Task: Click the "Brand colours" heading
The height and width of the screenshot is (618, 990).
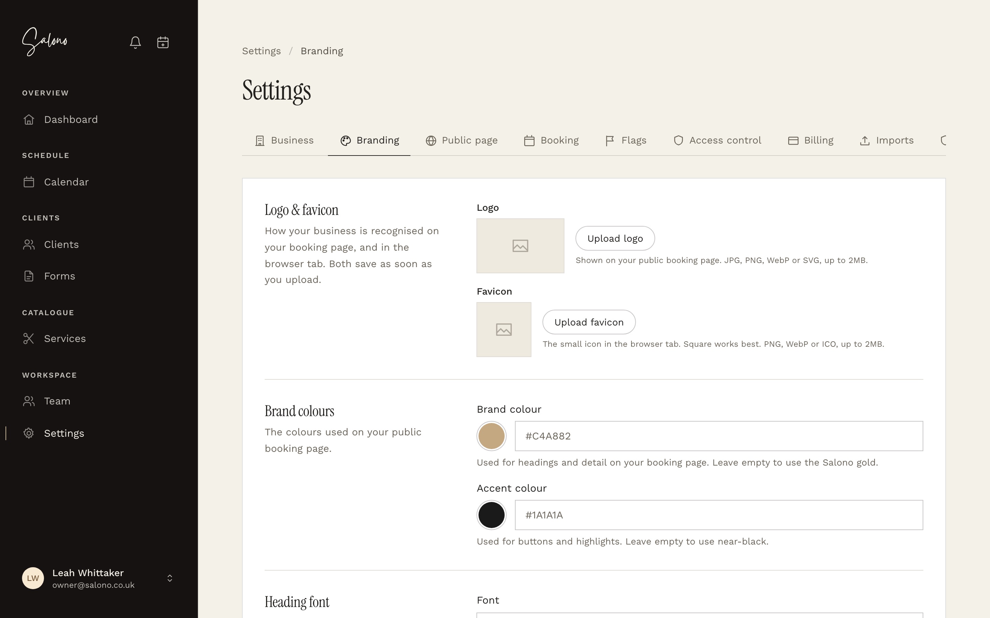Action: point(299,411)
